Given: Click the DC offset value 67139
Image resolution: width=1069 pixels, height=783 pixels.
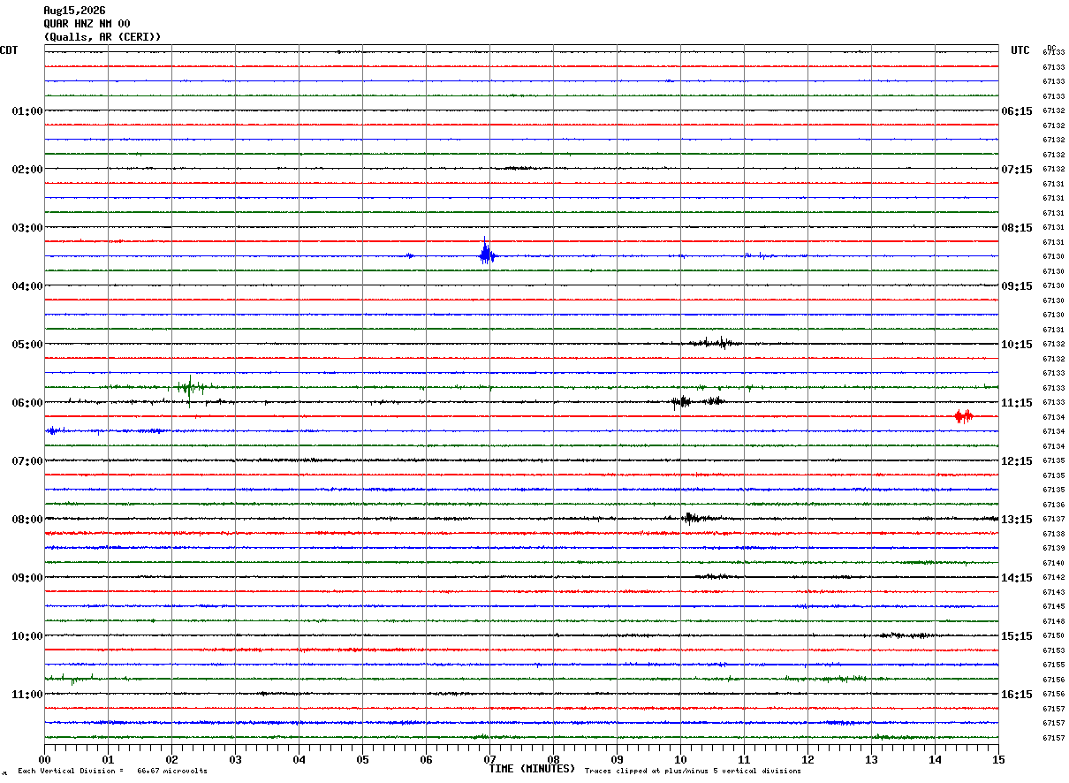Looking at the screenshot, I should [1053, 549].
